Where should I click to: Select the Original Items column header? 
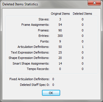coord(60,14)
